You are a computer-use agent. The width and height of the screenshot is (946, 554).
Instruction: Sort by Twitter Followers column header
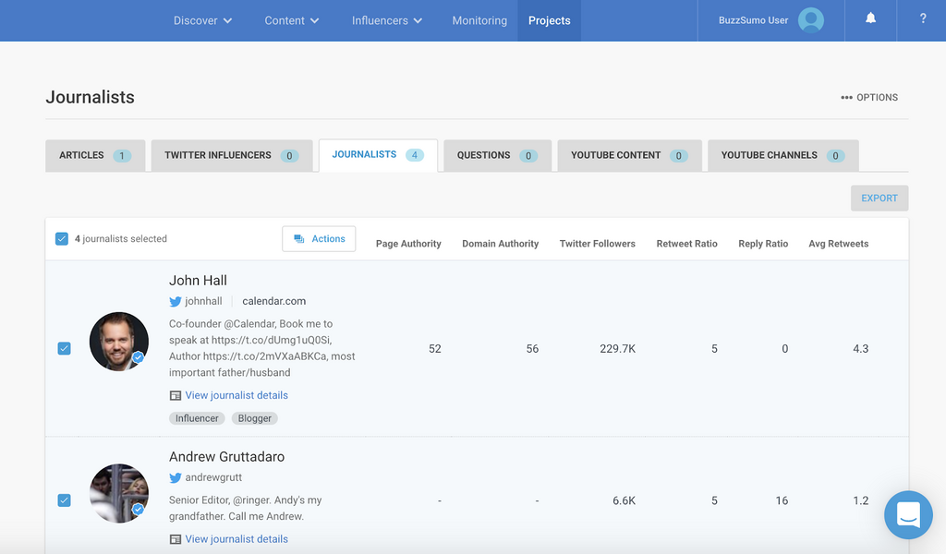click(x=597, y=244)
